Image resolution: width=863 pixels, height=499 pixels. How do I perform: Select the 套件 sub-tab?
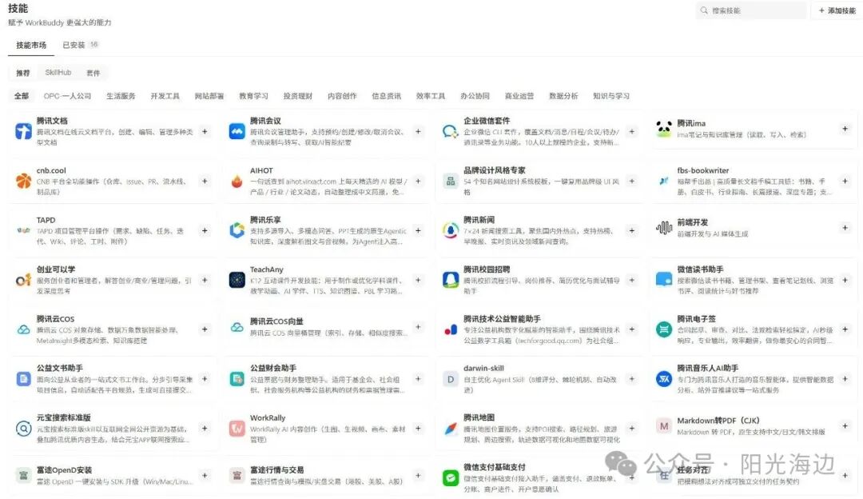(x=93, y=73)
